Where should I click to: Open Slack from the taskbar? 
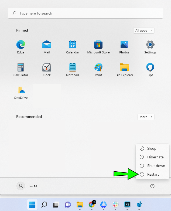tap(115, 205)
